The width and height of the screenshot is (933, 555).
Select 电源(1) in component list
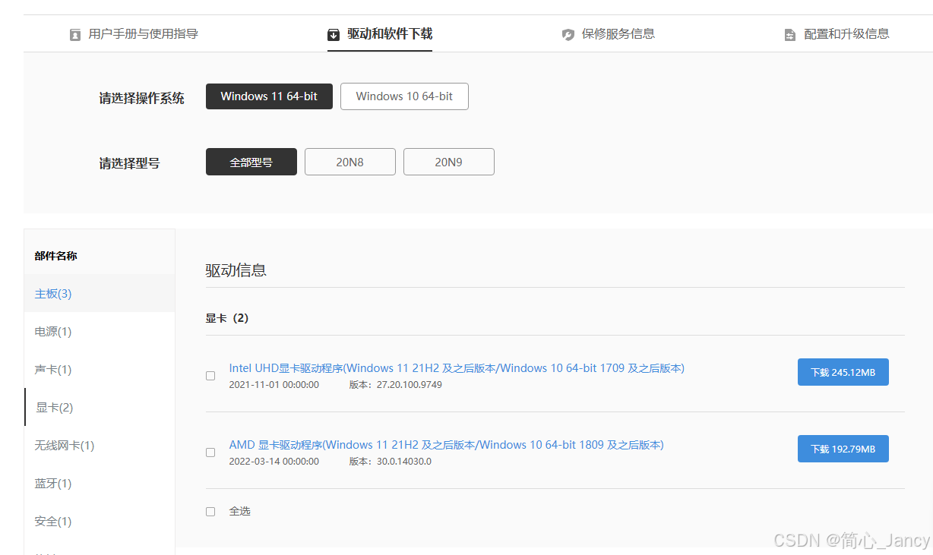pyautogui.click(x=100, y=332)
